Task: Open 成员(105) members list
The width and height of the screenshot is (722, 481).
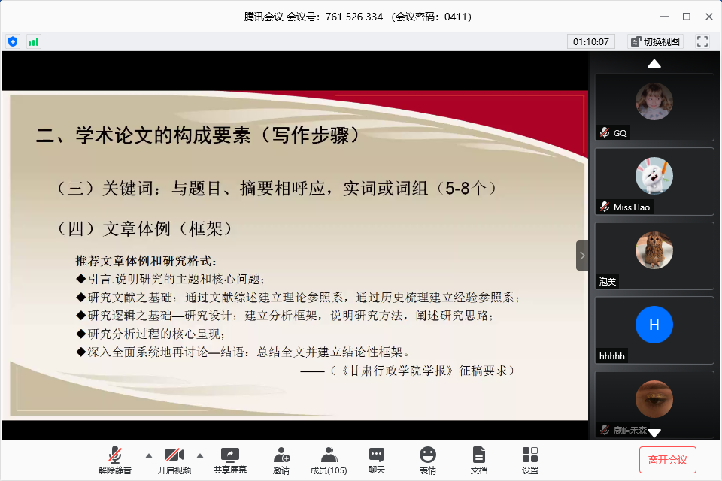Action: (329, 460)
